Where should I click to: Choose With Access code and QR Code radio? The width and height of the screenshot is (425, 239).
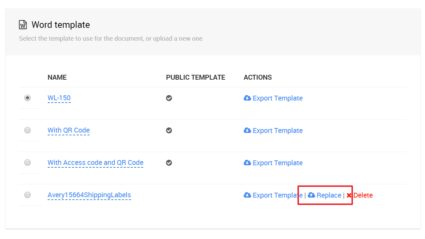(x=28, y=162)
